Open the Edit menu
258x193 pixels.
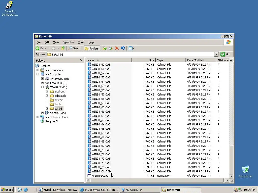(x=47, y=42)
